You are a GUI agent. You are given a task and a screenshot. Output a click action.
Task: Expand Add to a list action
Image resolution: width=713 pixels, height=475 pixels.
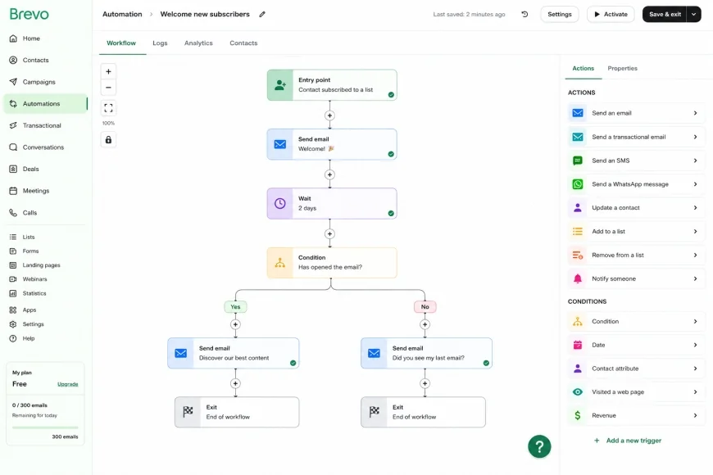[636, 232]
